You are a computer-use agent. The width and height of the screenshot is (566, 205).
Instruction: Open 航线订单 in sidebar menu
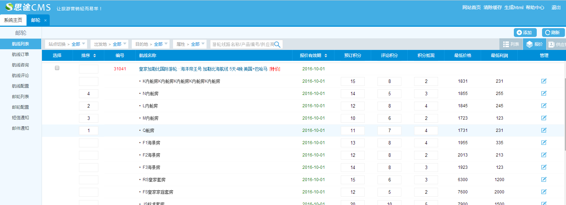[20, 55]
